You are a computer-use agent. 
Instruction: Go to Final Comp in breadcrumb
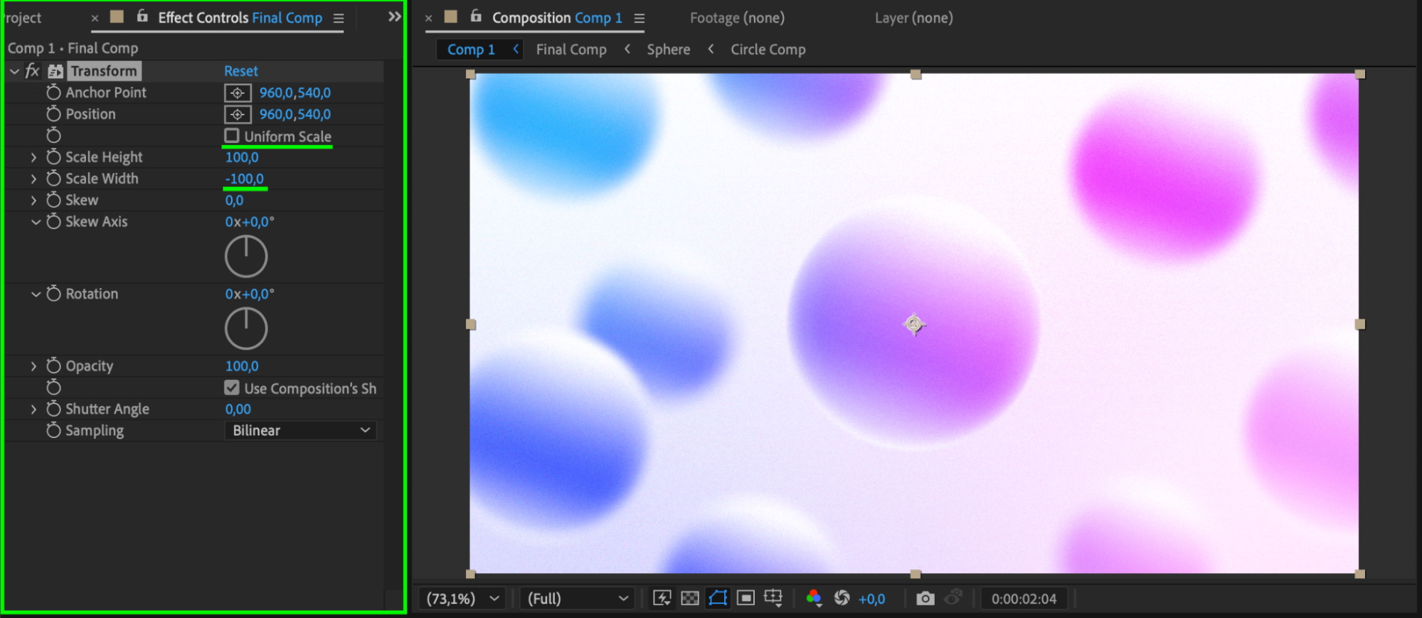571,49
